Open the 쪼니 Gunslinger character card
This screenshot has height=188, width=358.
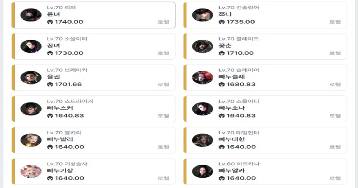point(265,15)
